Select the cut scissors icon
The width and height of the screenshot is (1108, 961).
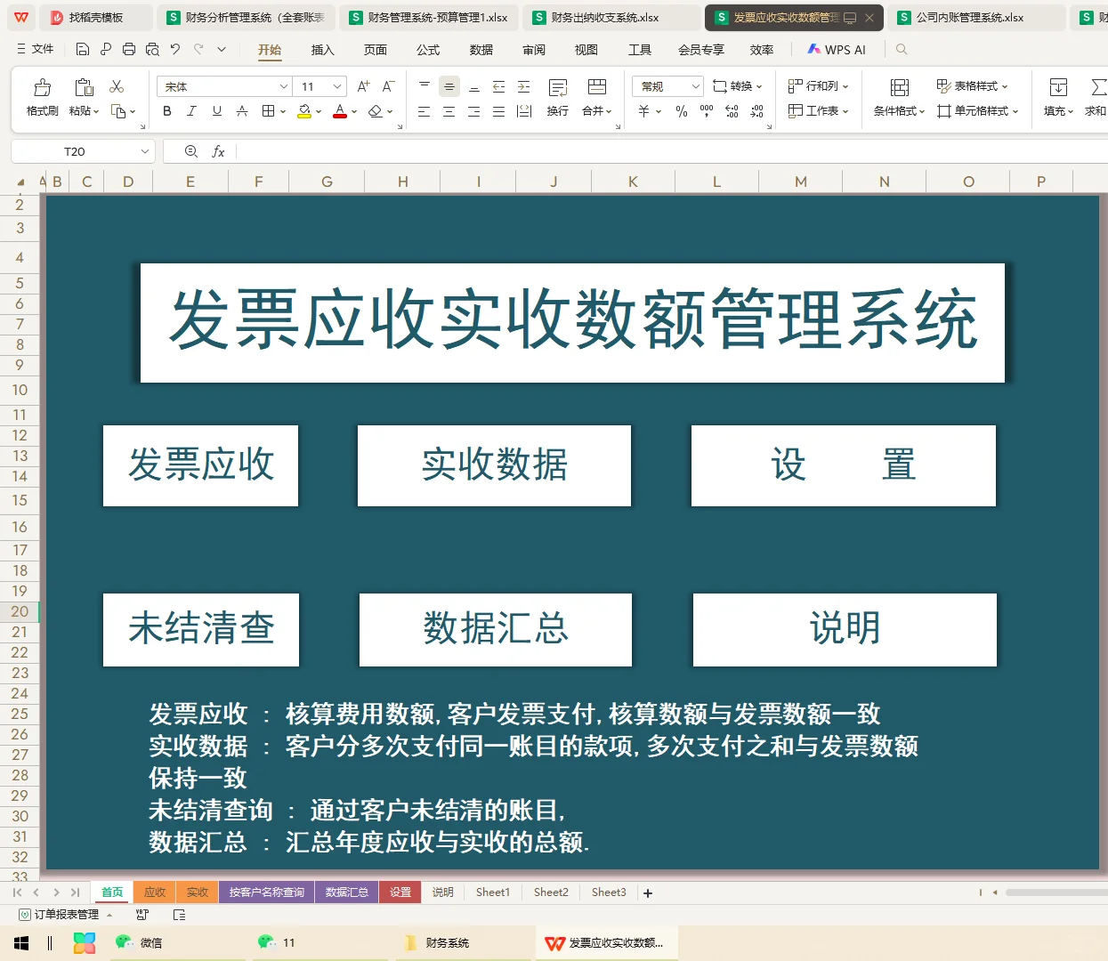(x=117, y=85)
